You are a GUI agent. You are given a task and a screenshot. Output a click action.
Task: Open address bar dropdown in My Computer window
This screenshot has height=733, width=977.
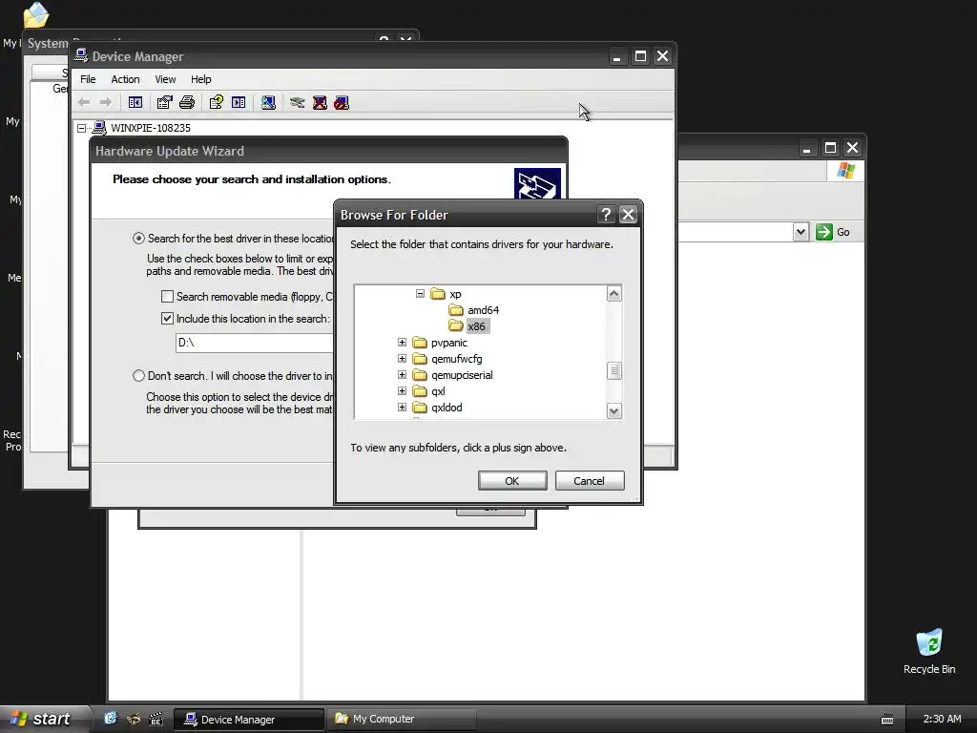tap(800, 232)
